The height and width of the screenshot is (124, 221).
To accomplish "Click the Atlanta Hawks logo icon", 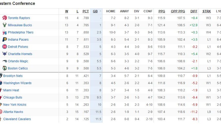I will (1, 112).
